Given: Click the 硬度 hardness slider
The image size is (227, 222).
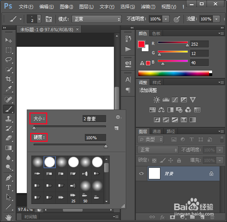Looking at the screenshot, I should tap(70, 144).
